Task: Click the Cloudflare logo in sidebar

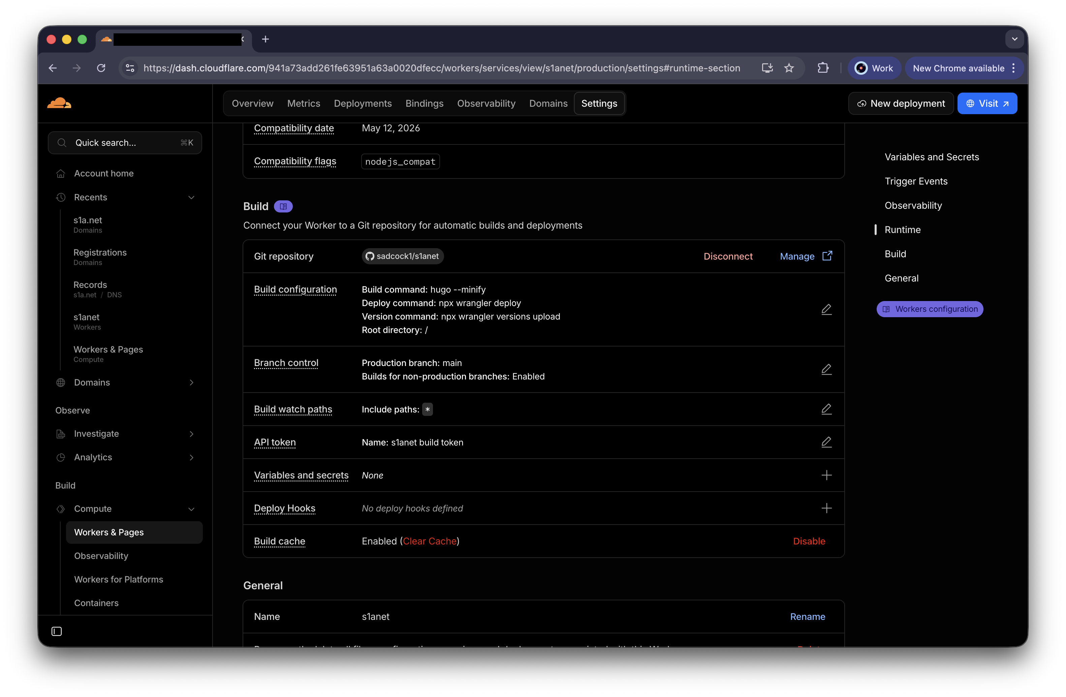Action: [x=59, y=103]
